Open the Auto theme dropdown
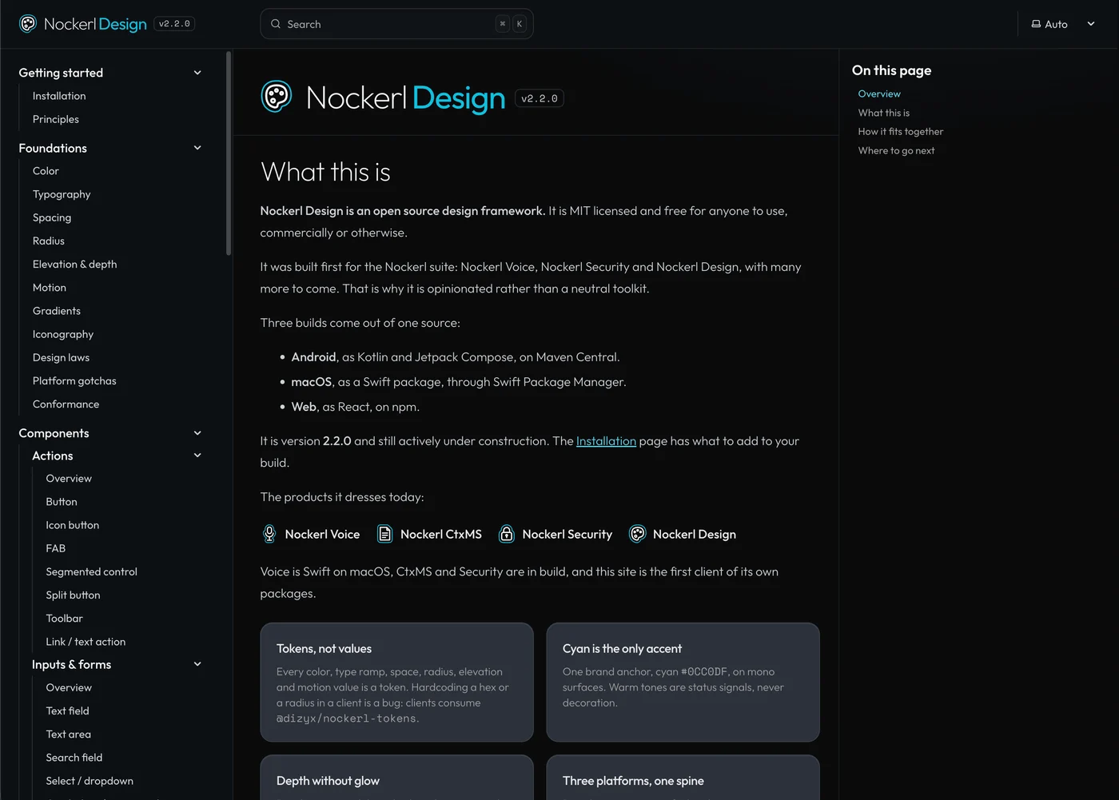1119x800 pixels. pyautogui.click(x=1063, y=24)
